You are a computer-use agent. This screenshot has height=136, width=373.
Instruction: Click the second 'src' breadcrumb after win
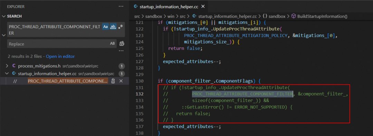182,17
